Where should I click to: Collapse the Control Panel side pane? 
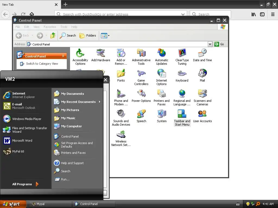[63, 56]
